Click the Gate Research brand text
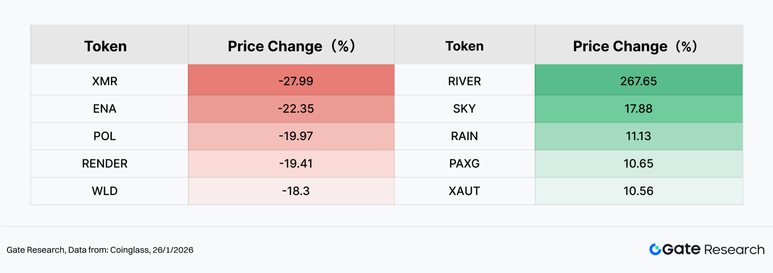 tap(713, 249)
